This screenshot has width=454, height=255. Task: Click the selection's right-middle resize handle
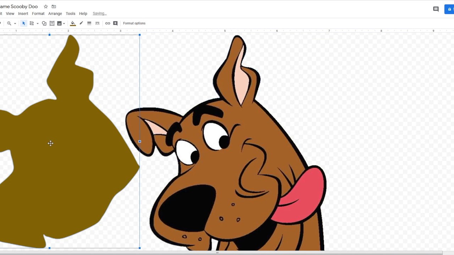pos(140,141)
